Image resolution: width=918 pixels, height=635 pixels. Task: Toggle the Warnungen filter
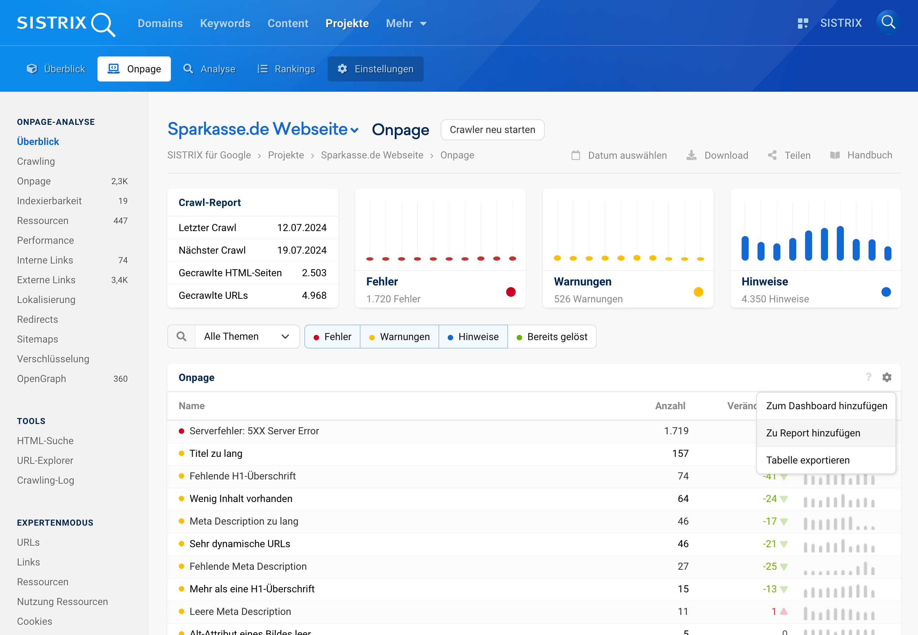(x=399, y=337)
